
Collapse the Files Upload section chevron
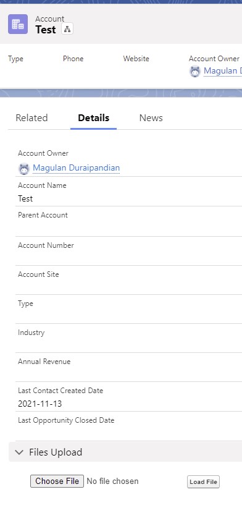(19, 452)
